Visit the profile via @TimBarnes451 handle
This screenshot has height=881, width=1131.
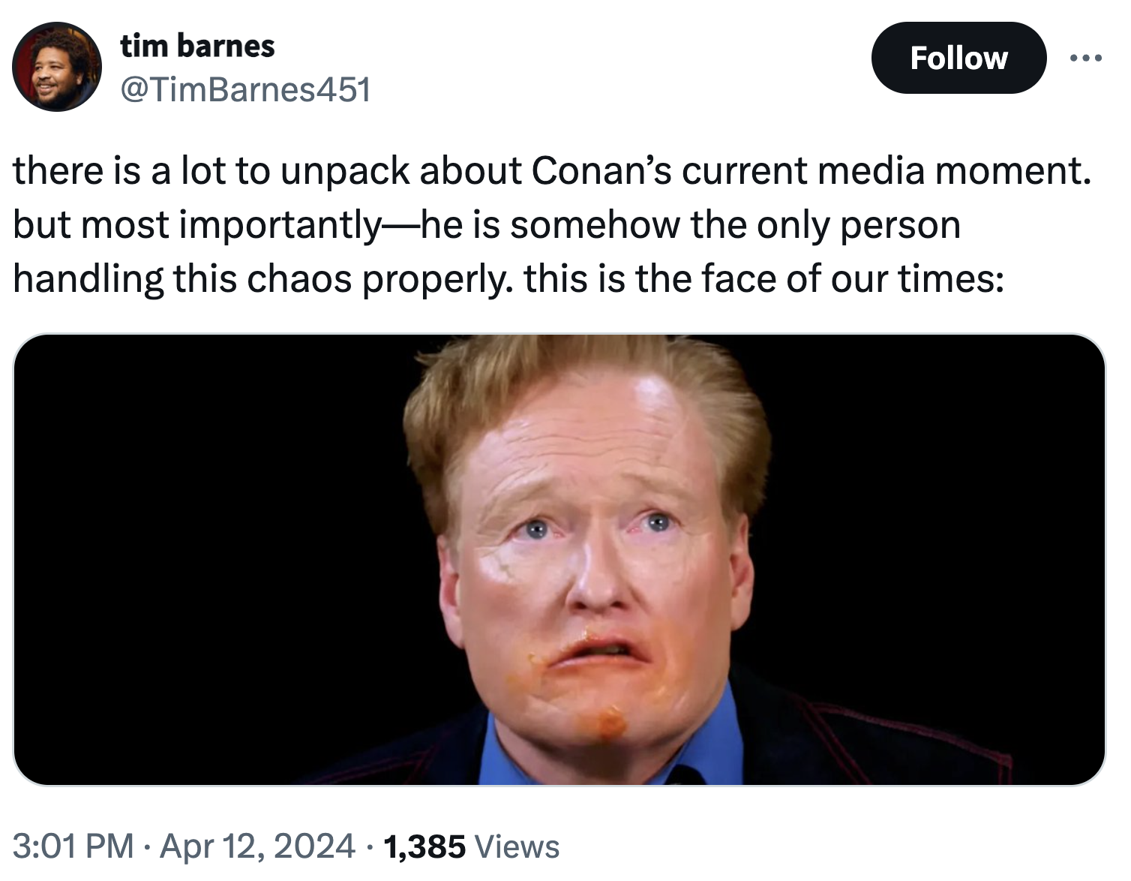coord(244,90)
